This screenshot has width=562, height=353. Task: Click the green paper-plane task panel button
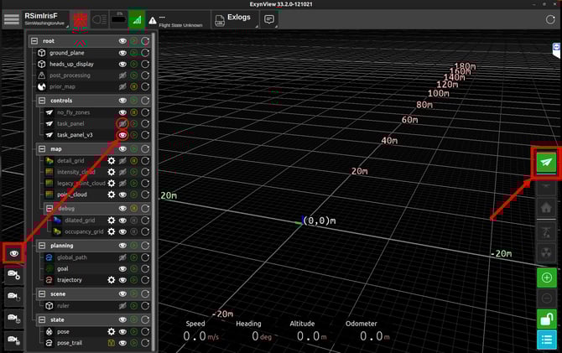click(546, 162)
